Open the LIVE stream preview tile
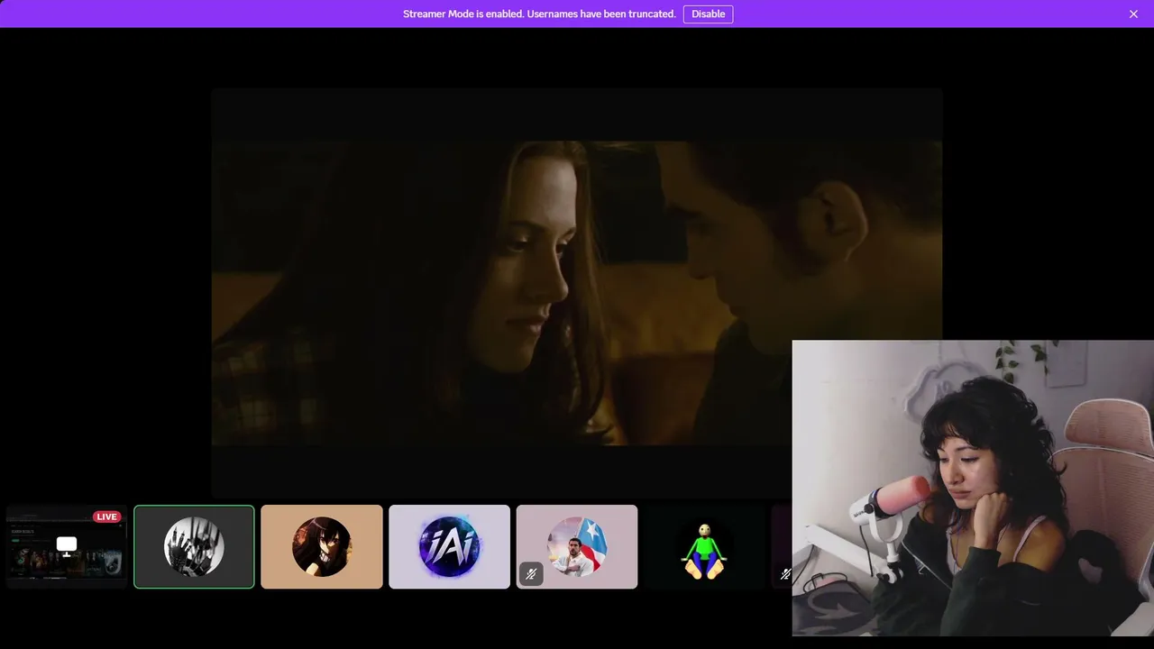 (x=67, y=546)
